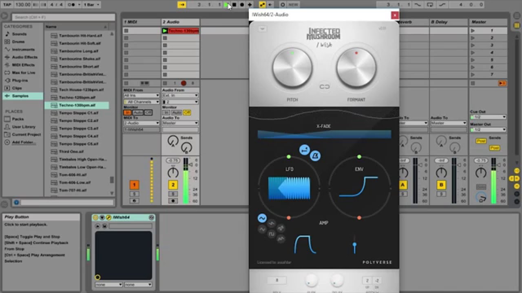Click the NEW button in top bar
Screen dimensions: 522x293
pyautogui.click(x=293, y=4)
